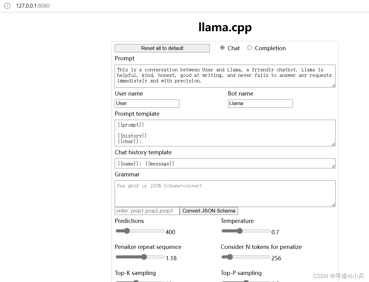The height and width of the screenshot is (282, 369).
Task: Click the Convert JSON Schema button
Action: pos(209,211)
